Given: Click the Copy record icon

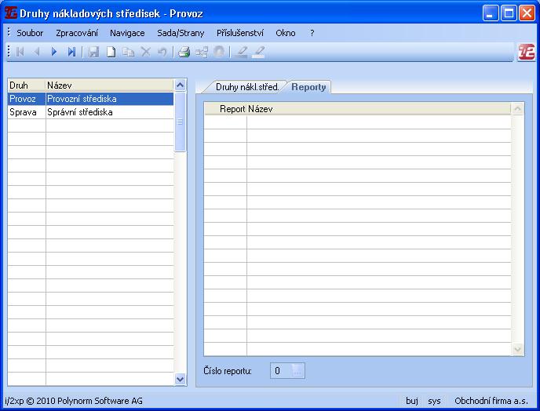Looking at the screenshot, I should tap(129, 52).
